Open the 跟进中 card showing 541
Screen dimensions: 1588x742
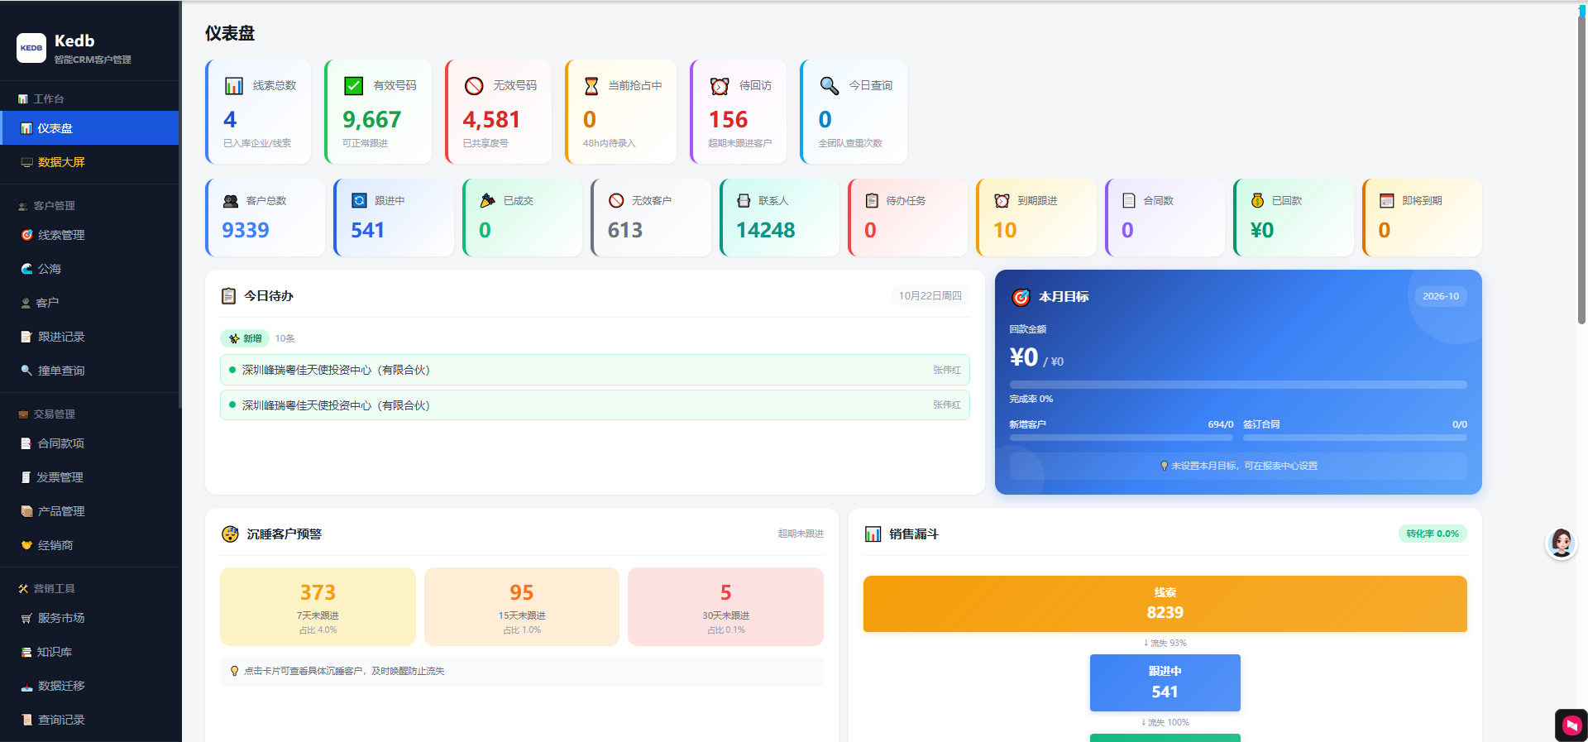tap(394, 218)
